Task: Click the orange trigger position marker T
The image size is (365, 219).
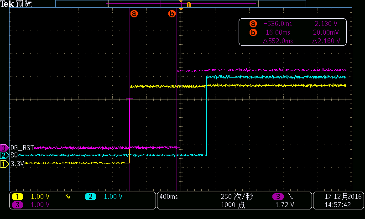Action: click(189, 5)
